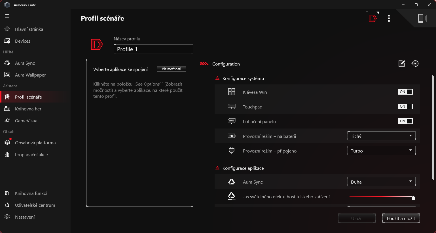Open Uživatelské centrum
Screen dimensions: 436x233
click(35, 205)
